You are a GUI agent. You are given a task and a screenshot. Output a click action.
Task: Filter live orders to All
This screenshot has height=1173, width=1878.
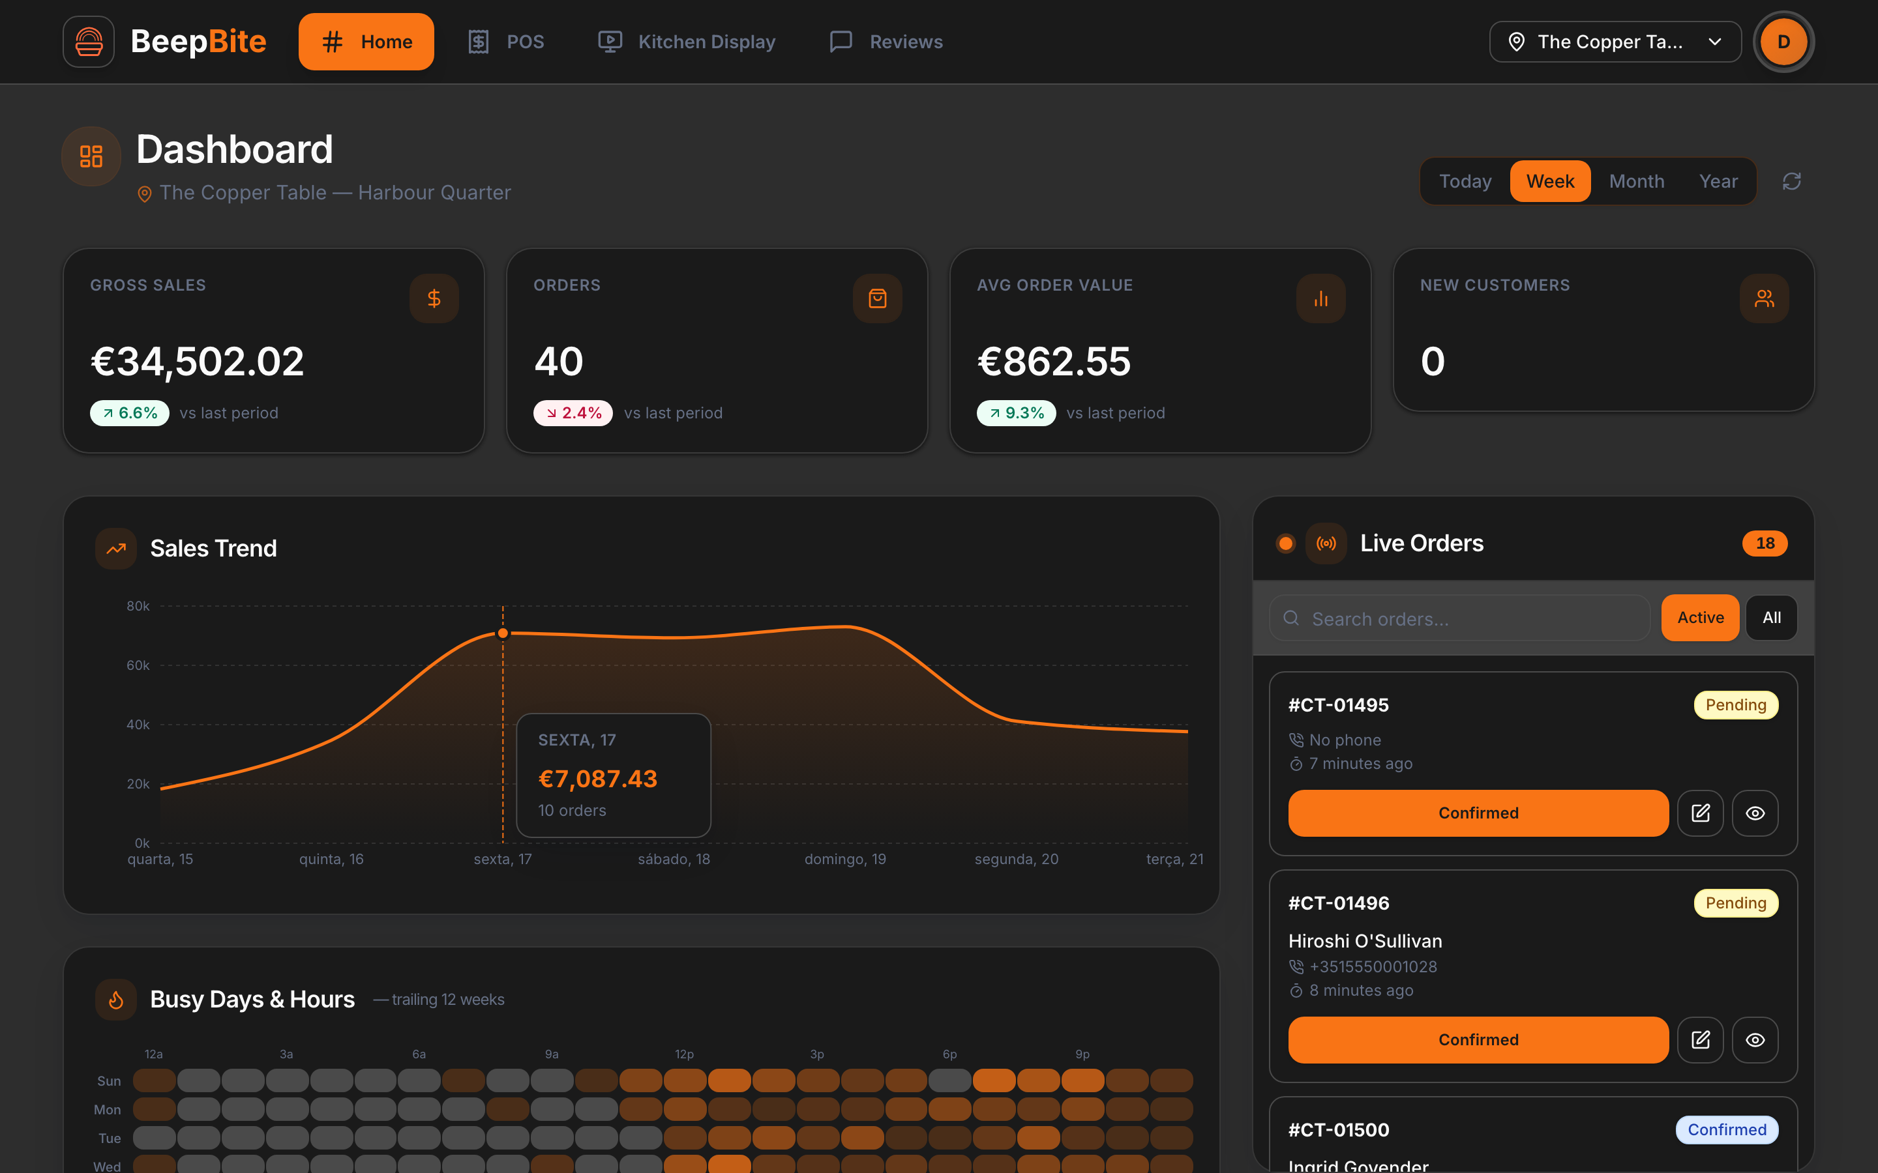pos(1772,618)
